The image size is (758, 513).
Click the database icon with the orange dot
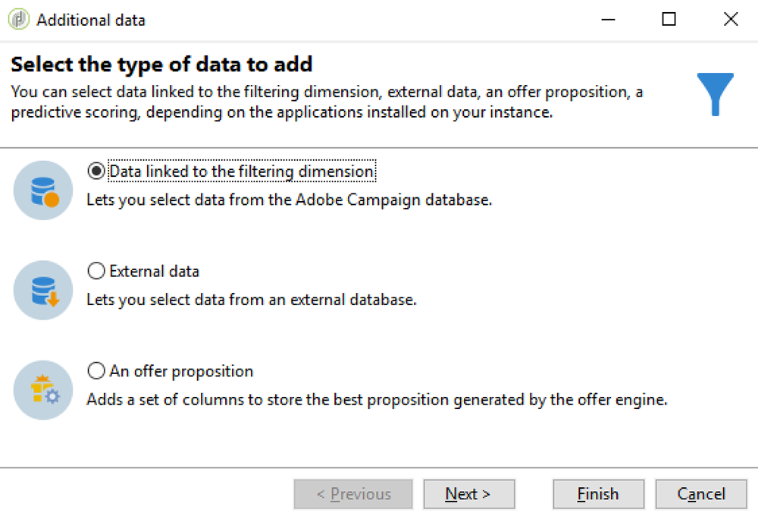(43, 190)
